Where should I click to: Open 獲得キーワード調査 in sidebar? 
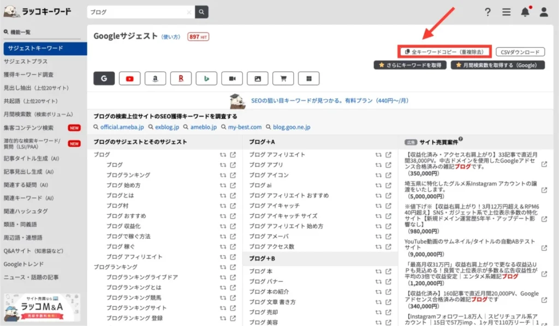[28, 74]
